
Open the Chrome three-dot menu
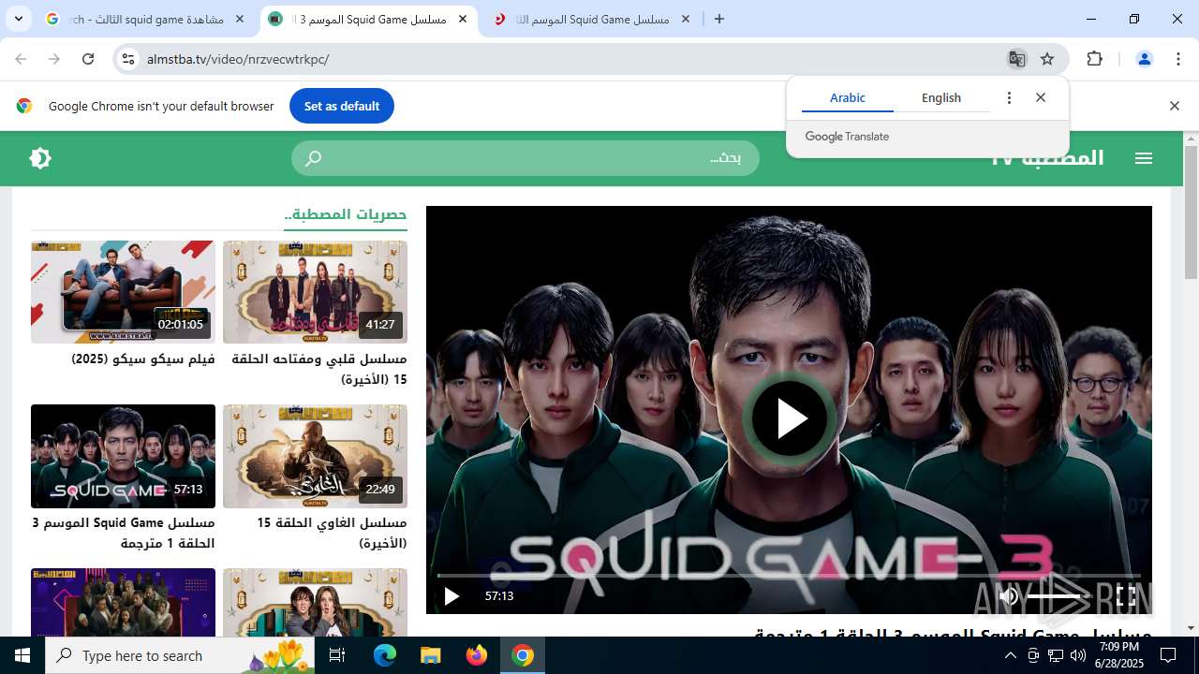[1178, 59]
